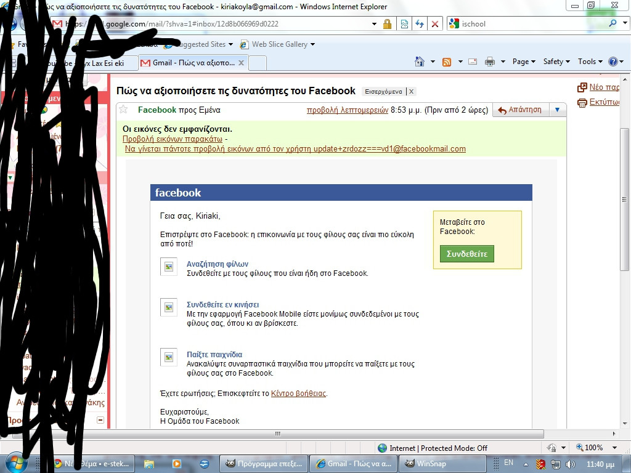Click broken image next to Παίξτε παιχνίδια
This screenshot has height=473, width=631.
click(x=169, y=357)
